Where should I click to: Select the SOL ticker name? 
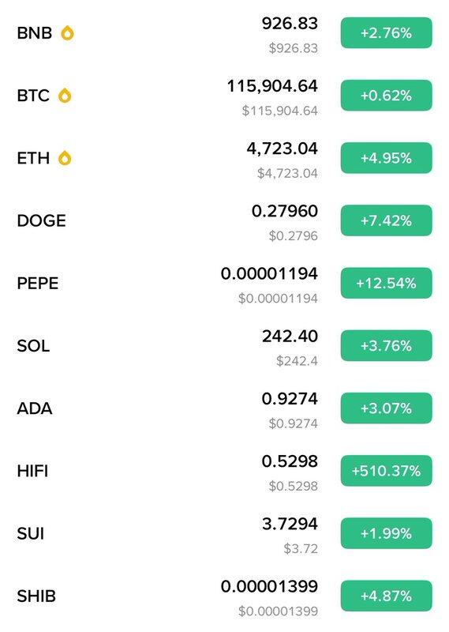click(33, 346)
